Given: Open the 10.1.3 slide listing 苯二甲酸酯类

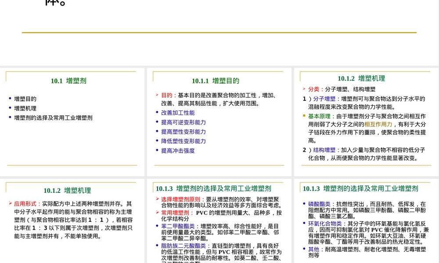Looking at the screenshot, I should pos(219,221).
